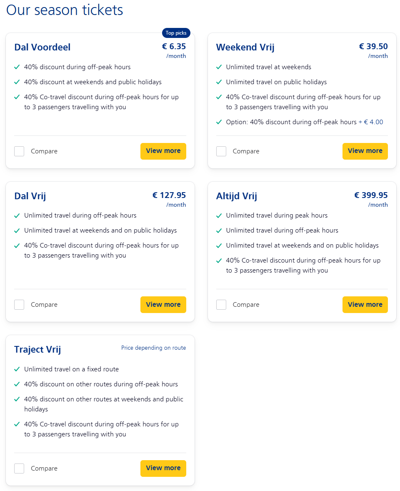Select the Traject Vrij title
The height and width of the screenshot is (491, 400).
point(37,349)
